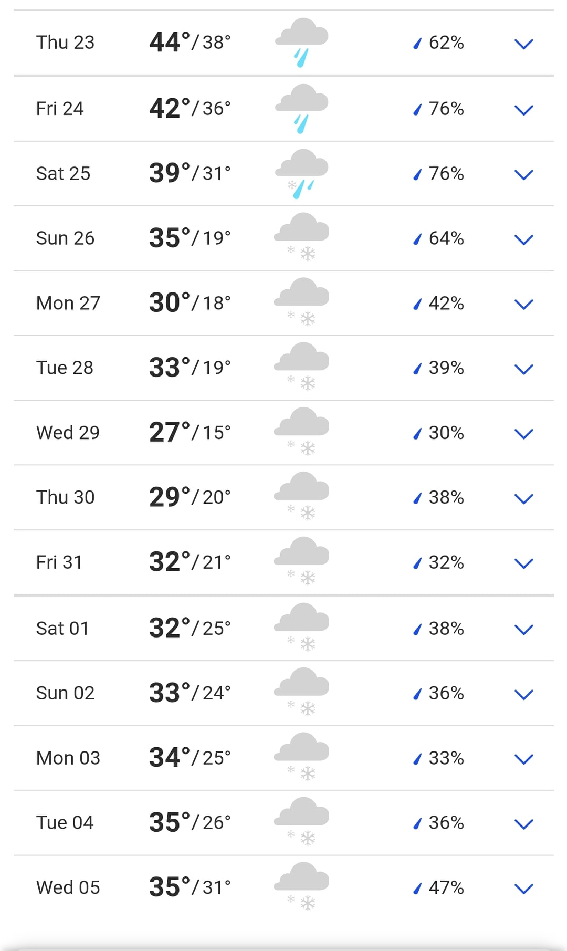Expand the Thu 23 forecast details
This screenshot has width=567, height=951.
coord(523,44)
